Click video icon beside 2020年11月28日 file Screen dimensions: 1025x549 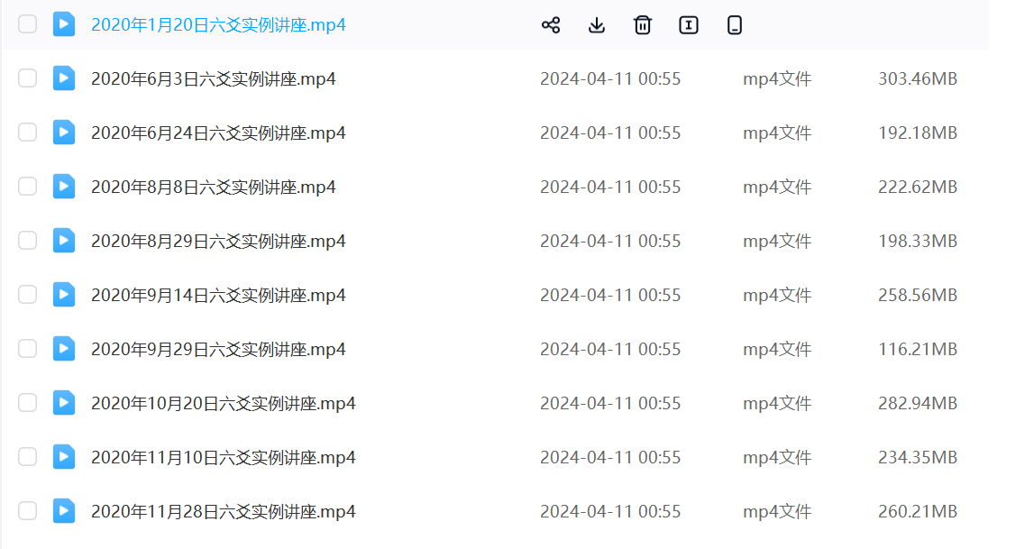tap(64, 511)
